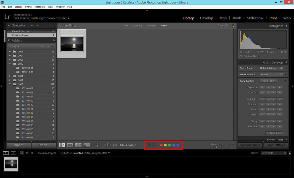Click the filter lock icon

233,26
